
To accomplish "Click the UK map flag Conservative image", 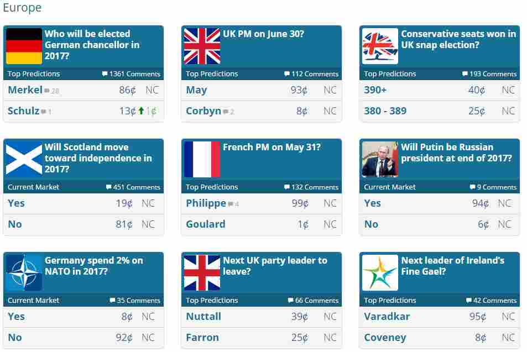I will 380,46.
